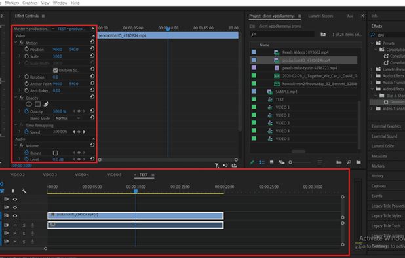This screenshot has height=258, width=405.
Task: Adjust the Project panel thumbnail zoom slider
Action: tap(301, 162)
